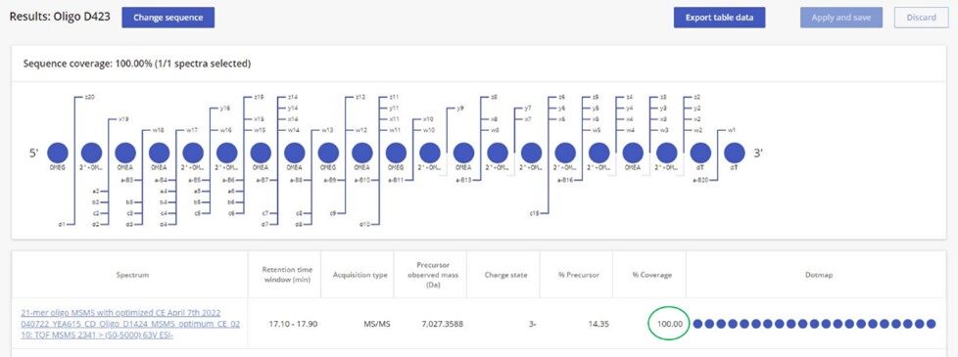Click the Results: Oligo D423 title
958x357 pixels.
click(x=60, y=17)
